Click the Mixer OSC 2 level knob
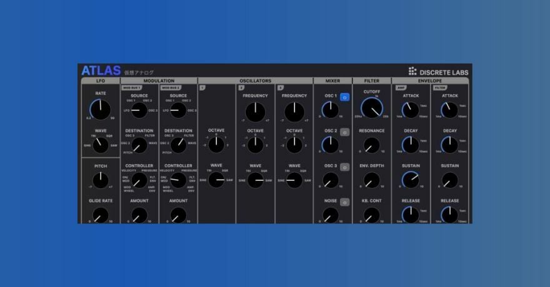550x287 pixels. tap(330, 145)
